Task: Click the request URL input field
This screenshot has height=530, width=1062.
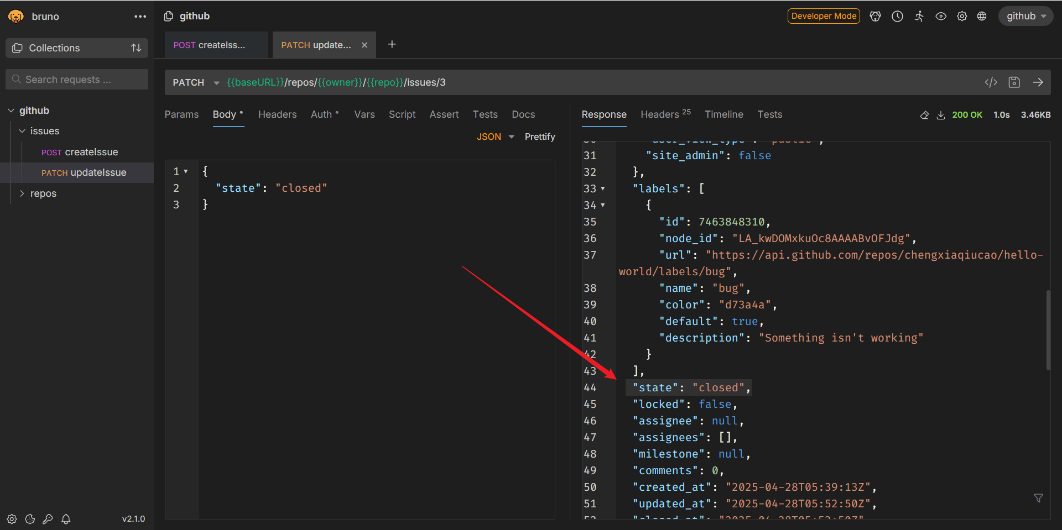Action: tap(600, 82)
